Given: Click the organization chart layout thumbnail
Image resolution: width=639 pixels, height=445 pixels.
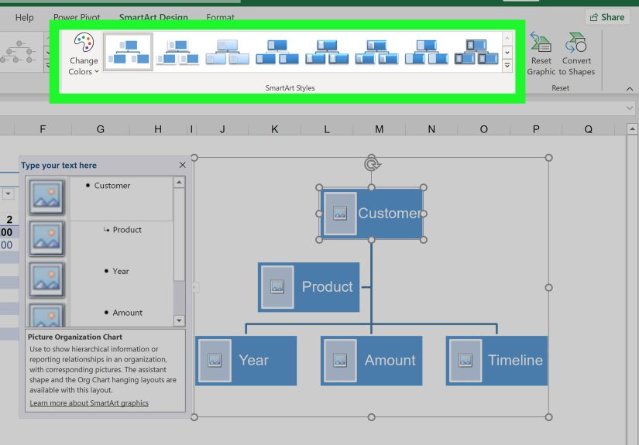Looking at the screenshot, I should pos(19,51).
